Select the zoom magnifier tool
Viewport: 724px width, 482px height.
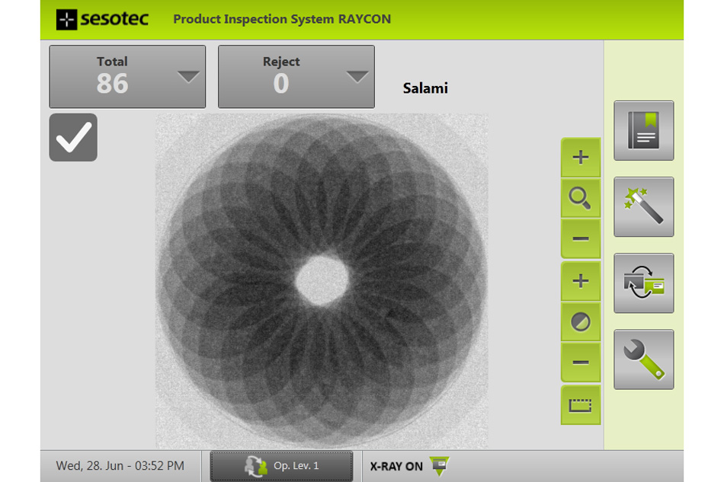[580, 198]
